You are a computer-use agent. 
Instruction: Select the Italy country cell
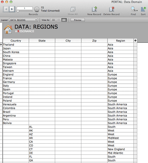(16, 86)
